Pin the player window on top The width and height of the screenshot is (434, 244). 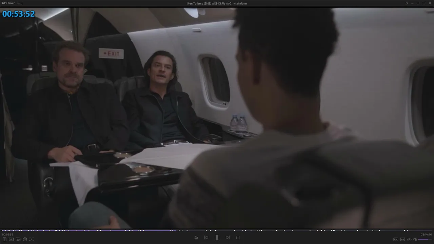pos(407,3)
